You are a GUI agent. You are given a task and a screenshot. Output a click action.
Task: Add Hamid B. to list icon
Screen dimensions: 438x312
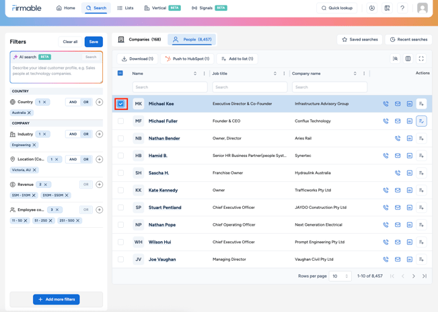[421, 156]
